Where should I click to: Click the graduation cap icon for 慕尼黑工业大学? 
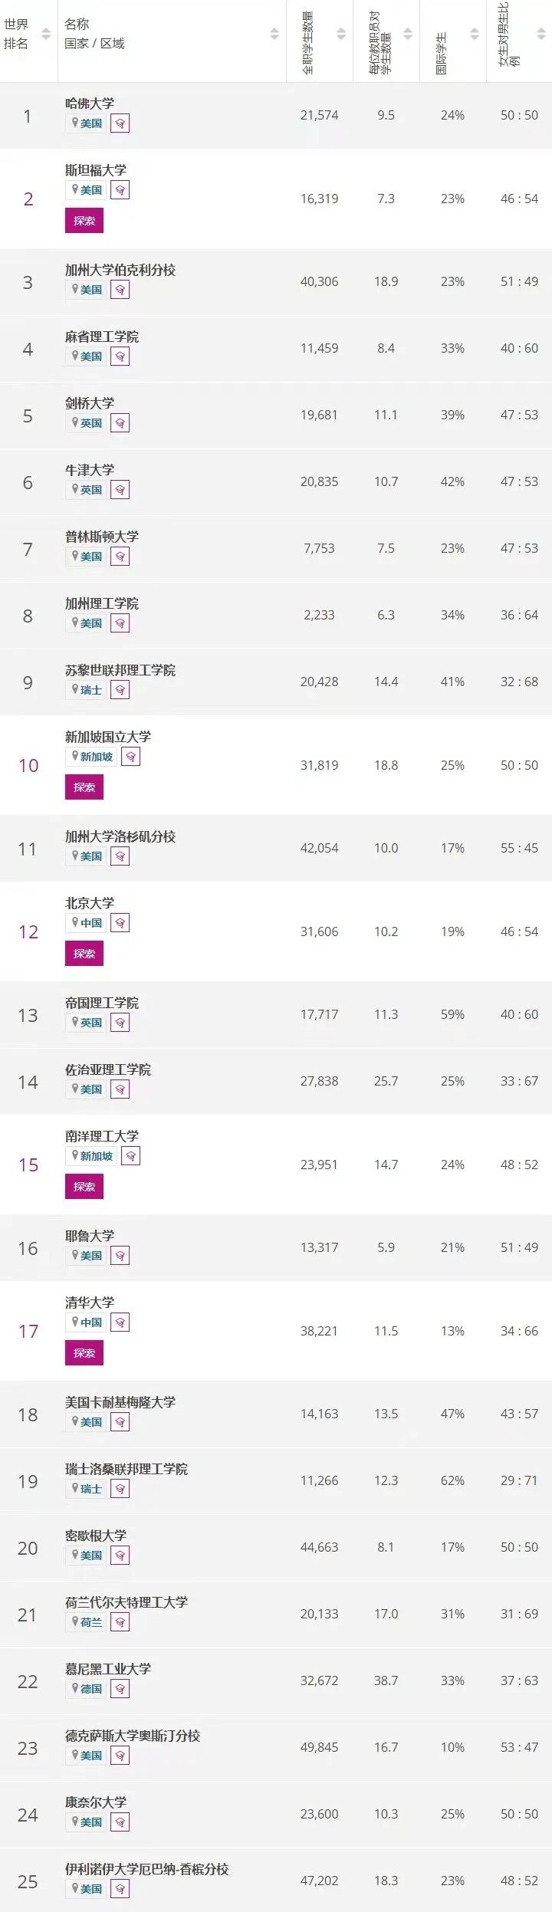pos(120,1689)
